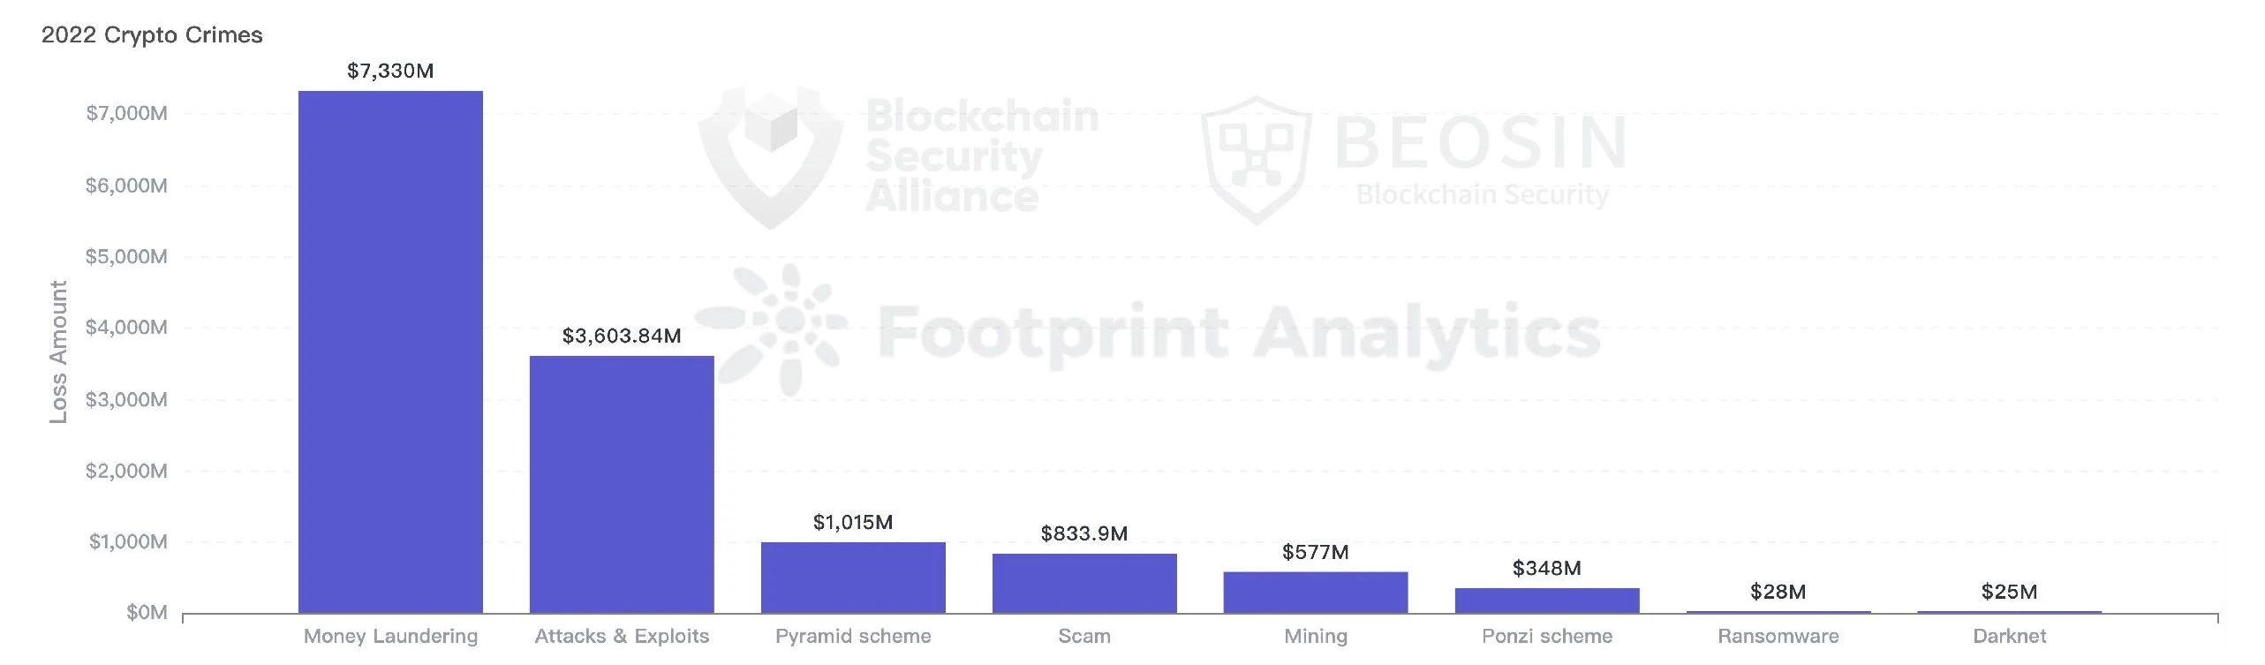Click the Money Laundering bar
Viewport: 2265px width, 665px height.
[x=390, y=351]
